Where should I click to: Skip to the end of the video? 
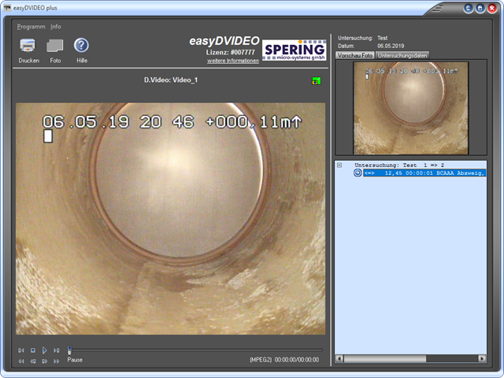tap(57, 350)
